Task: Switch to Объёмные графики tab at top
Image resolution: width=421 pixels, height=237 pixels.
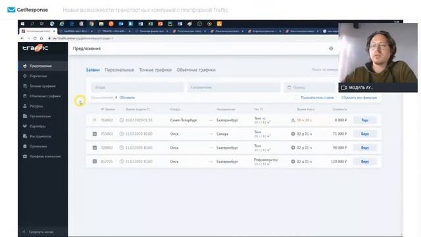Action: click(x=196, y=70)
